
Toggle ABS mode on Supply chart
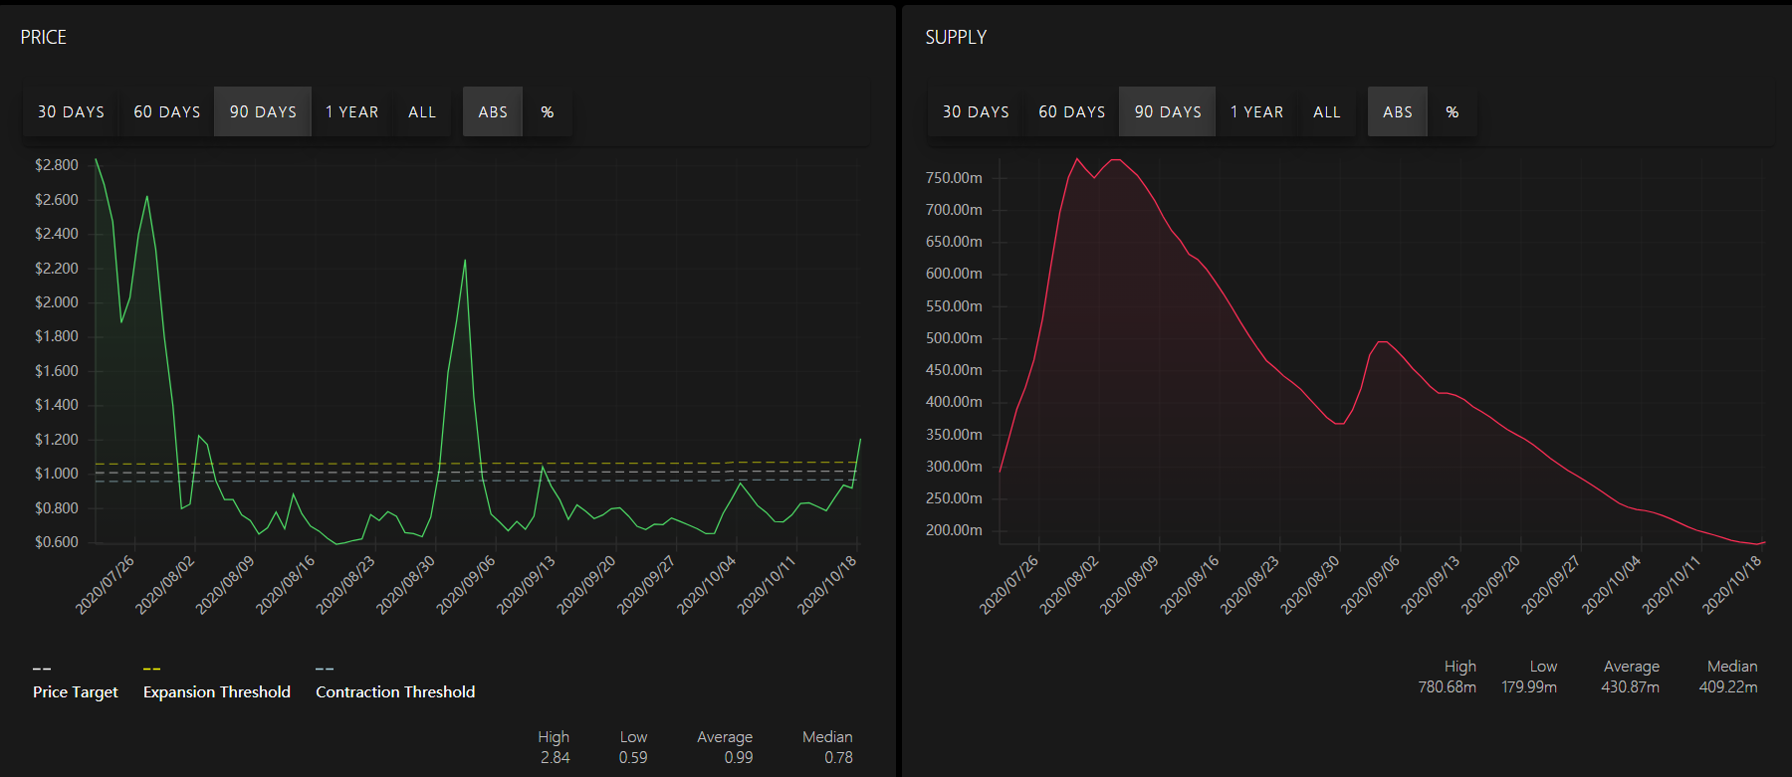[x=1398, y=112]
